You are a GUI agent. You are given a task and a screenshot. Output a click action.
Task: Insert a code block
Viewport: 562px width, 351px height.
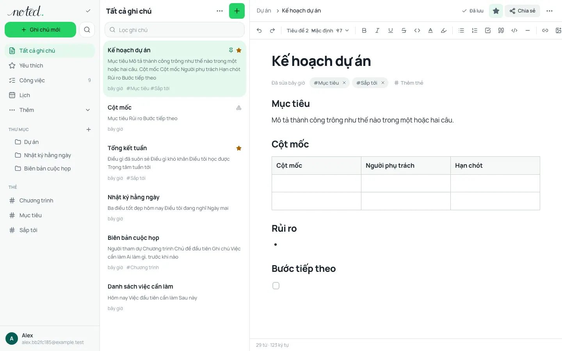pyautogui.click(x=514, y=30)
